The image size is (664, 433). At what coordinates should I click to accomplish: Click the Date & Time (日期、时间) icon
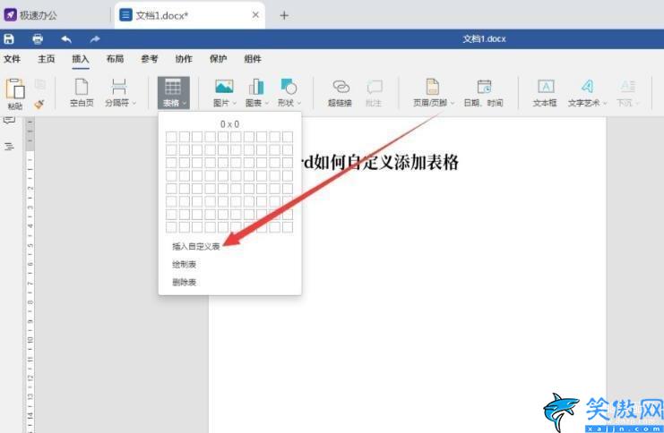(484, 87)
